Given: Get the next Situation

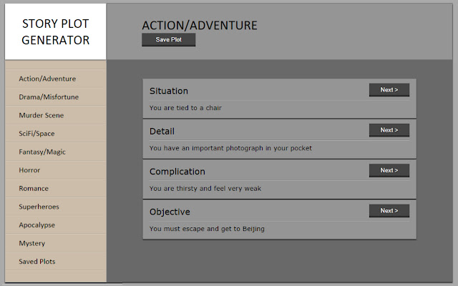Looking at the screenshot, I should coord(389,89).
